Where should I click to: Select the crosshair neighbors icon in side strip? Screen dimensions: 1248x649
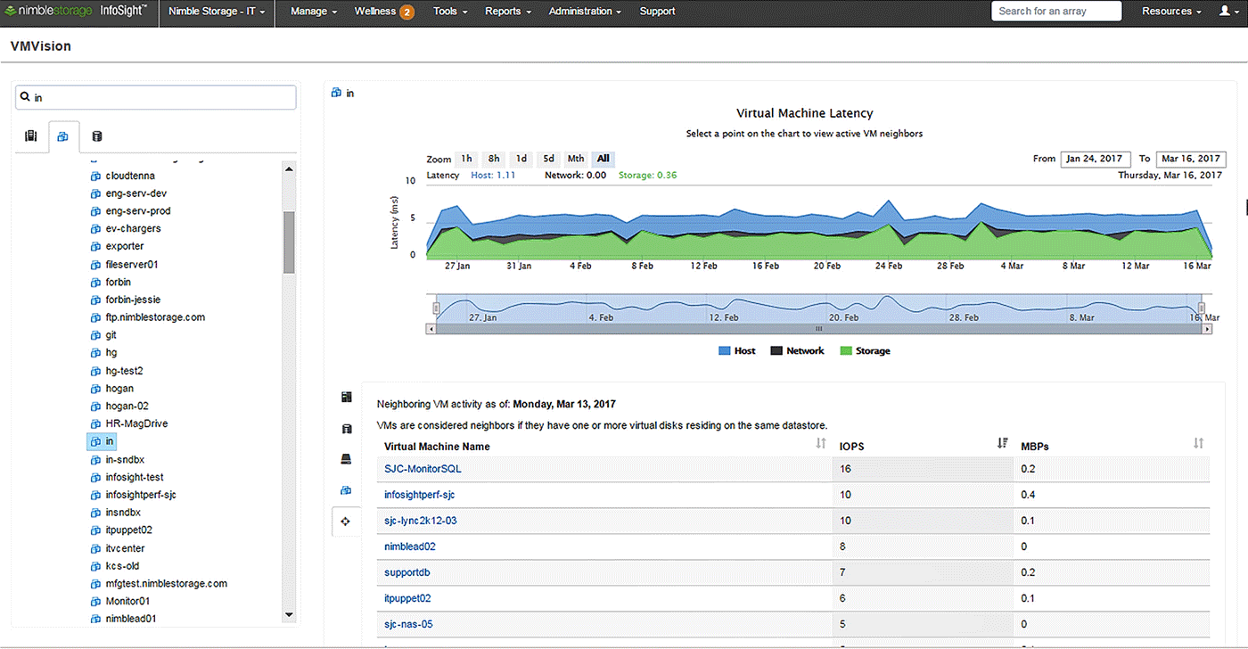(347, 522)
